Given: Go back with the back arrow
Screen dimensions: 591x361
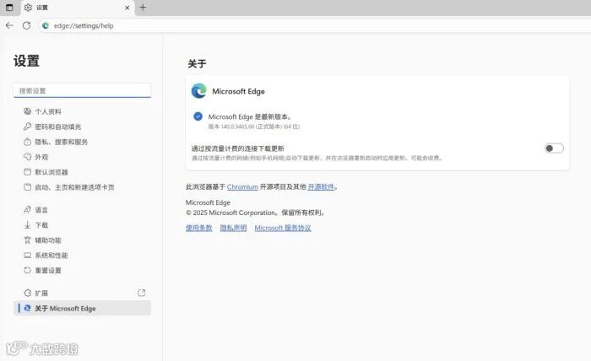Looking at the screenshot, I should click(9, 25).
